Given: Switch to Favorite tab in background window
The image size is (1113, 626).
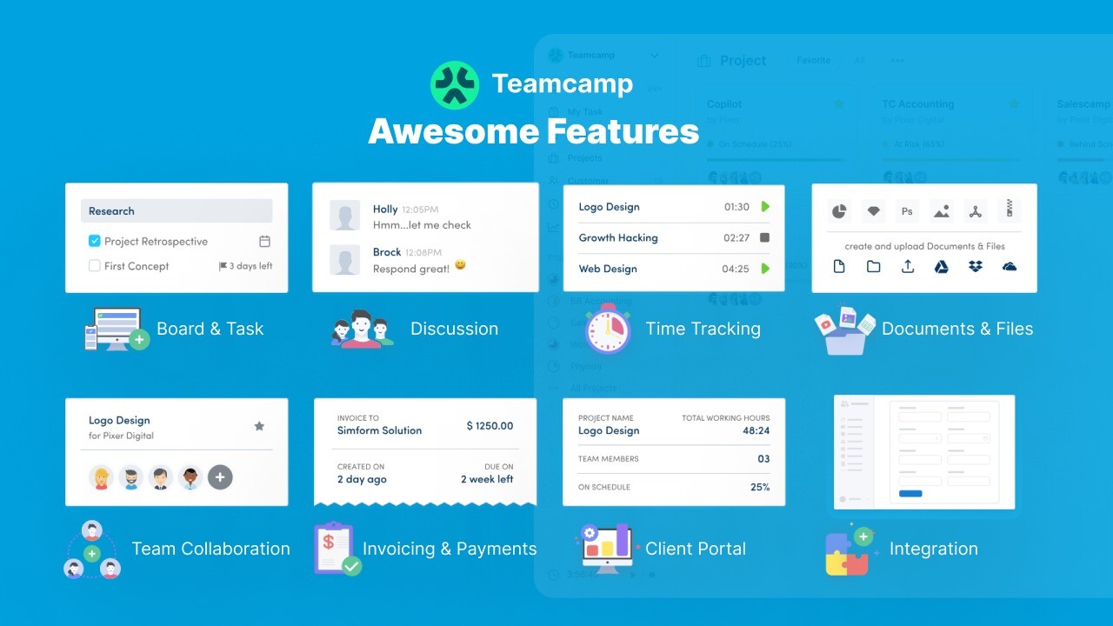Looking at the screenshot, I should (x=814, y=60).
